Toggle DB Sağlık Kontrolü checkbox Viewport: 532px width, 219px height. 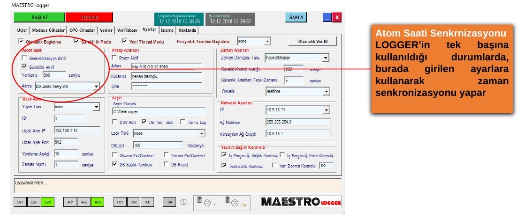click(114, 165)
